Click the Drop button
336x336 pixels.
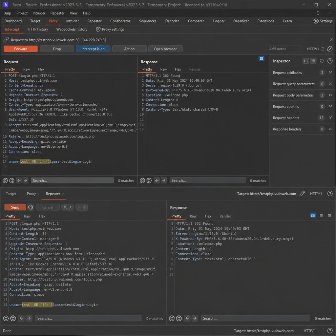(57, 49)
